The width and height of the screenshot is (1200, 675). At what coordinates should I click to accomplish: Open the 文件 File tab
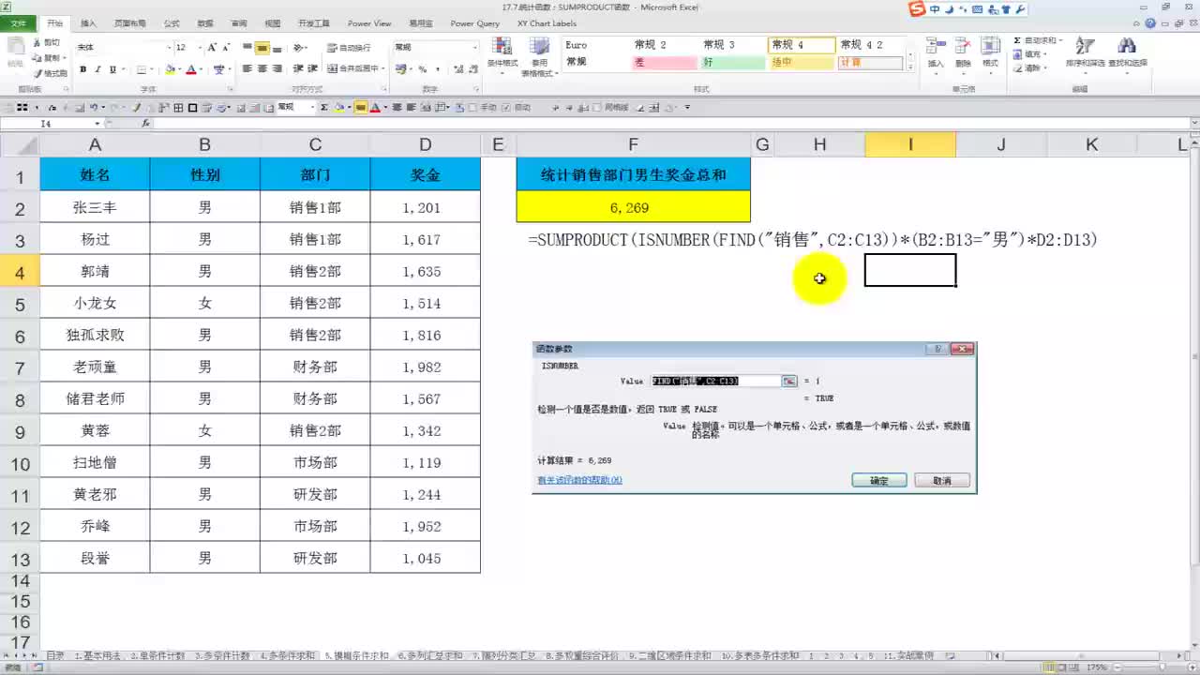[x=19, y=23]
